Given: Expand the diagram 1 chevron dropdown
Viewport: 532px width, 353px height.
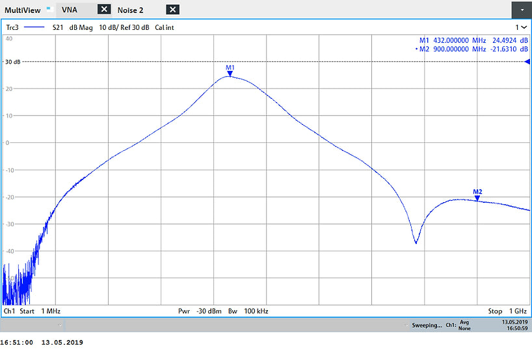Looking at the screenshot, I should click(x=522, y=28).
